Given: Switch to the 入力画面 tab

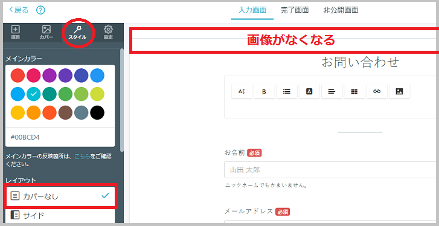Looking at the screenshot, I should coord(252,10).
